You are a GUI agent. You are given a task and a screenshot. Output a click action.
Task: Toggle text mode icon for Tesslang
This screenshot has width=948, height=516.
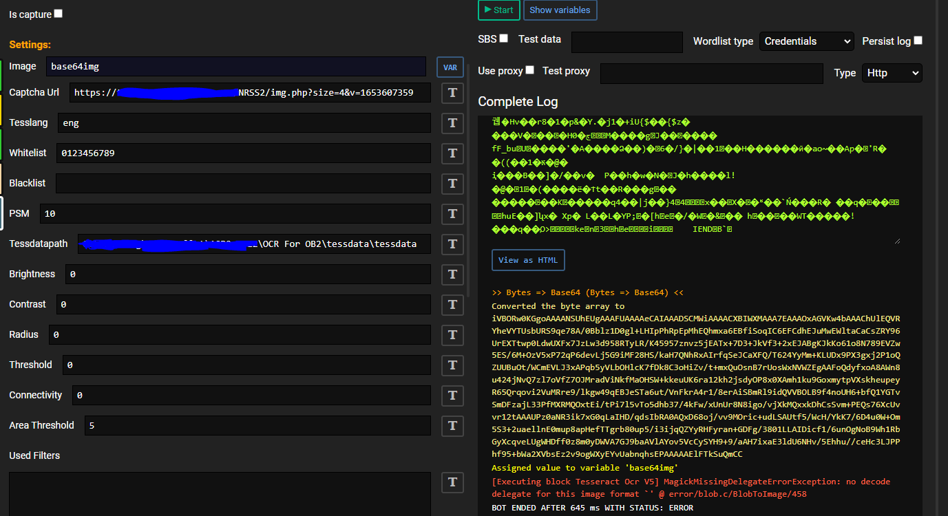(x=452, y=123)
